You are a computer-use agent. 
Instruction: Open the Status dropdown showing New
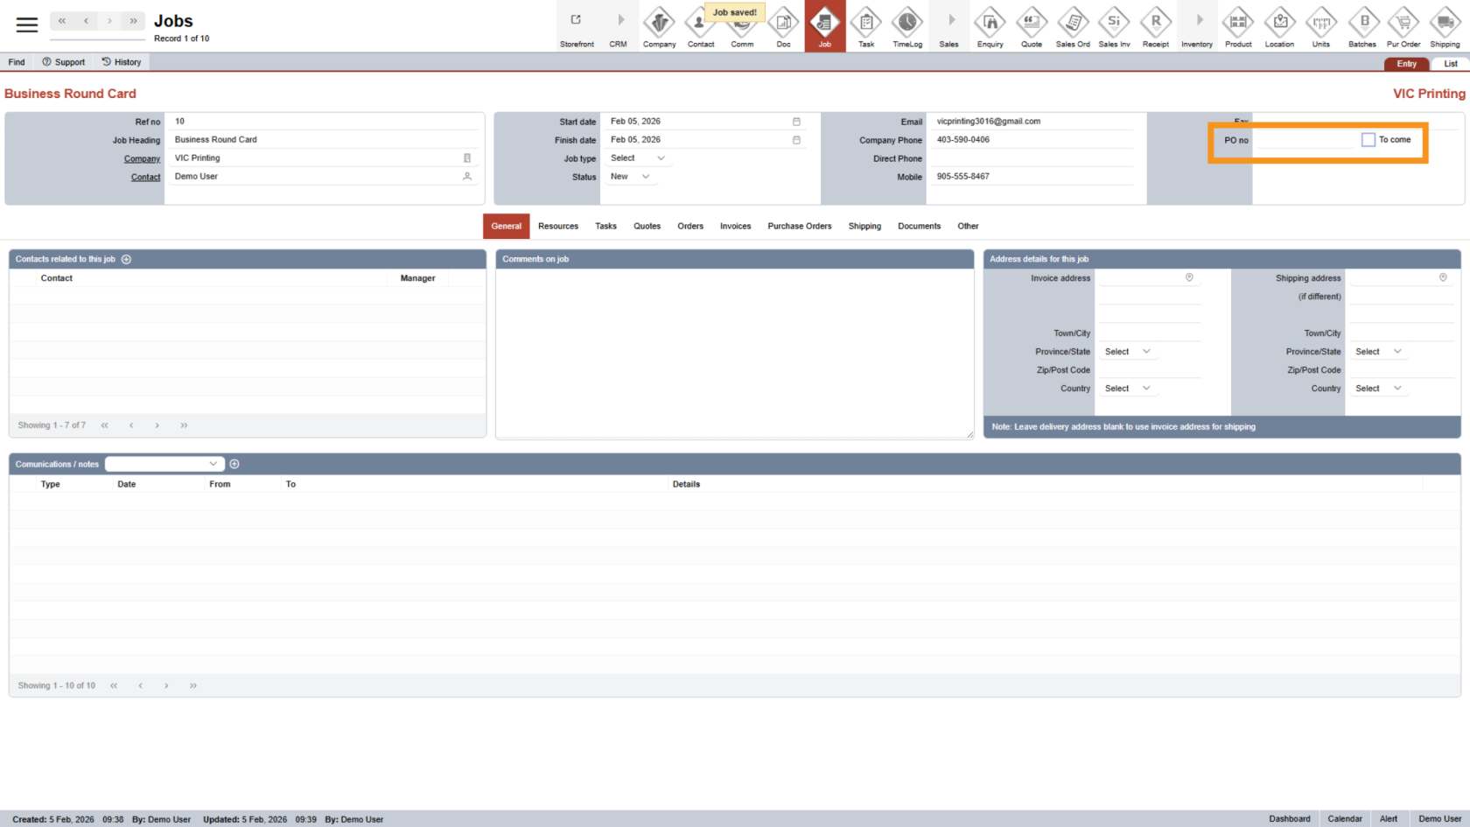pyautogui.click(x=630, y=177)
